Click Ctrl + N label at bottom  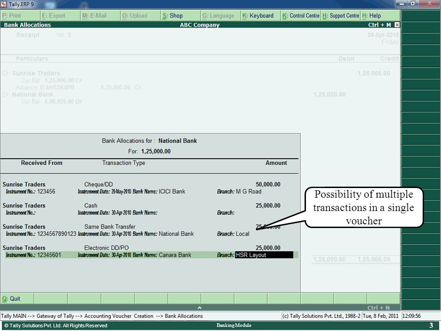pos(379,308)
